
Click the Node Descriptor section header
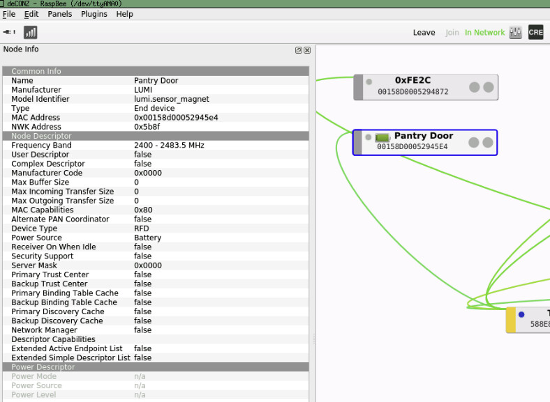coord(156,136)
